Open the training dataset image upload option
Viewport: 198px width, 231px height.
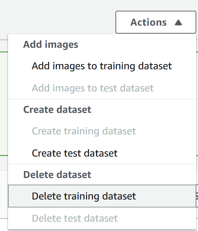coord(102,66)
